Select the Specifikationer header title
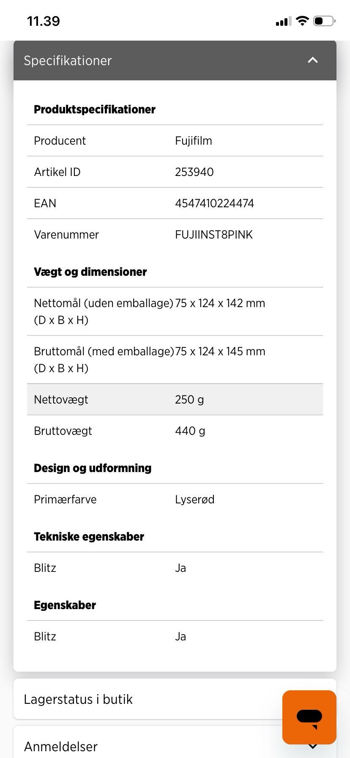350x758 pixels. point(68,60)
